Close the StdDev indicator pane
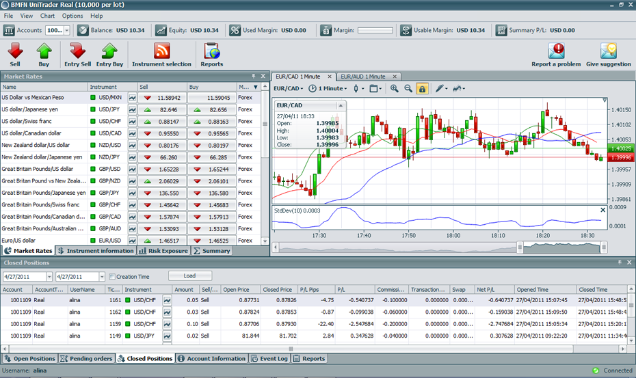636x378 pixels. click(x=602, y=210)
